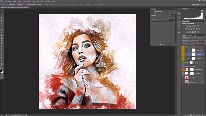Filter layers by type layers icon
Screen dimensions: 206x116
click(197, 38)
